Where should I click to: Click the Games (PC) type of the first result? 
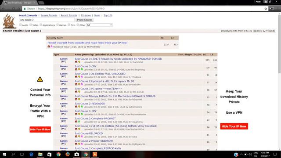click(x=64, y=60)
